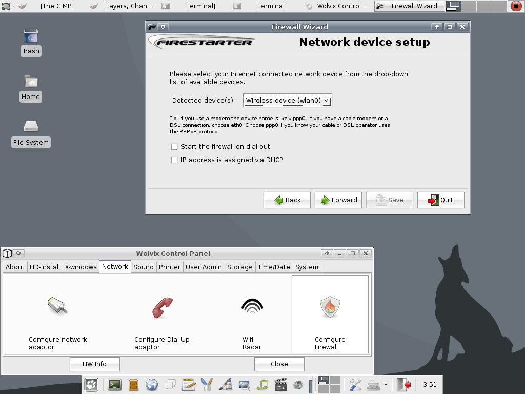Toggle stick button on Wolvix Control Panel titlebar
Screen dimensions: 525x394
pyautogui.click(x=18, y=253)
